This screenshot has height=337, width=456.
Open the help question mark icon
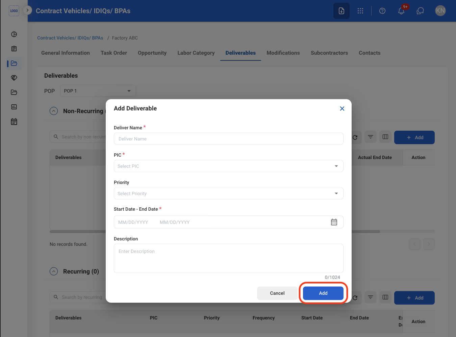(x=382, y=11)
